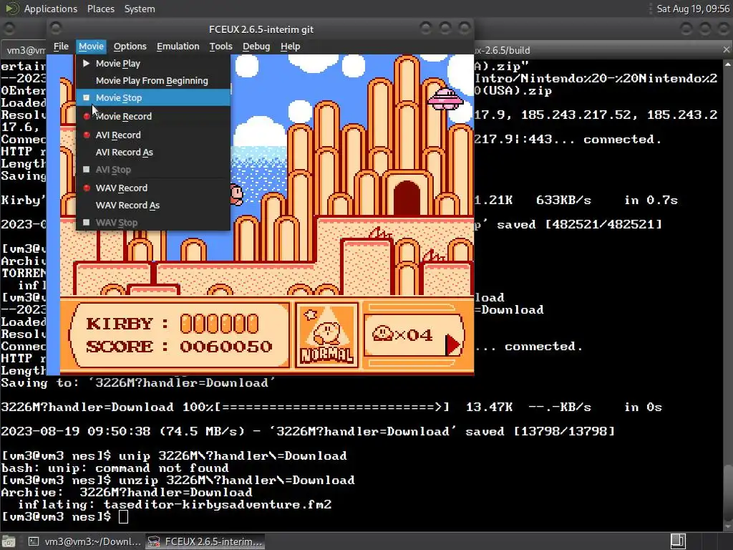
Task: Select FCEUX 2.6.5-interim taskbar button
Action: click(x=205, y=541)
